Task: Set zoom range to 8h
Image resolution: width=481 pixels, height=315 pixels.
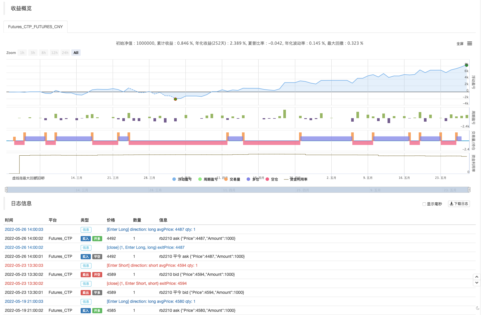Action: click(x=44, y=53)
